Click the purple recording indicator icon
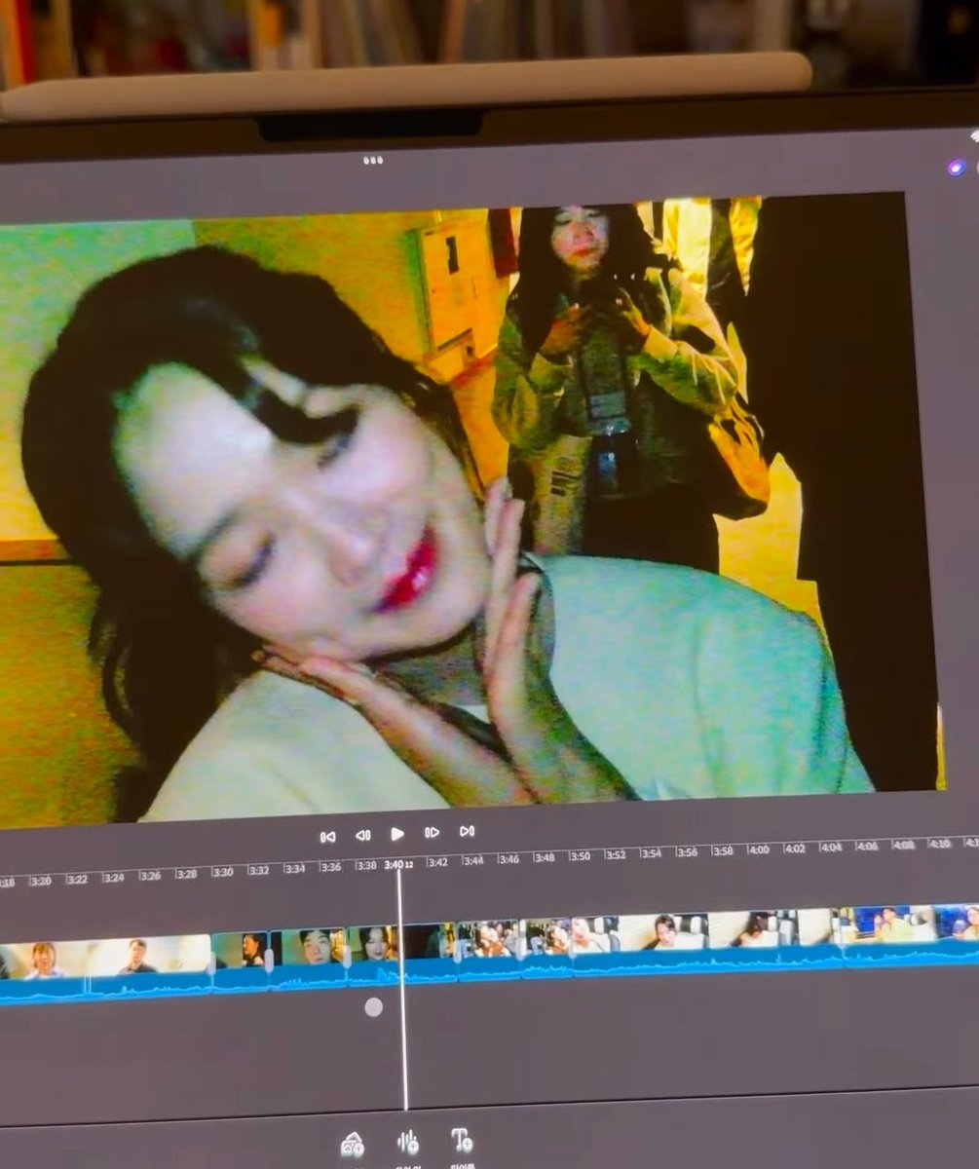Viewport: 979px width, 1169px height. coord(957,167)
